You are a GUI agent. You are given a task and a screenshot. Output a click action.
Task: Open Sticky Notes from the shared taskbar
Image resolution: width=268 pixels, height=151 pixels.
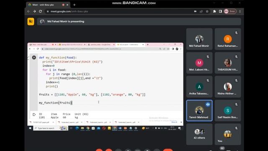[x=109, y=128]
